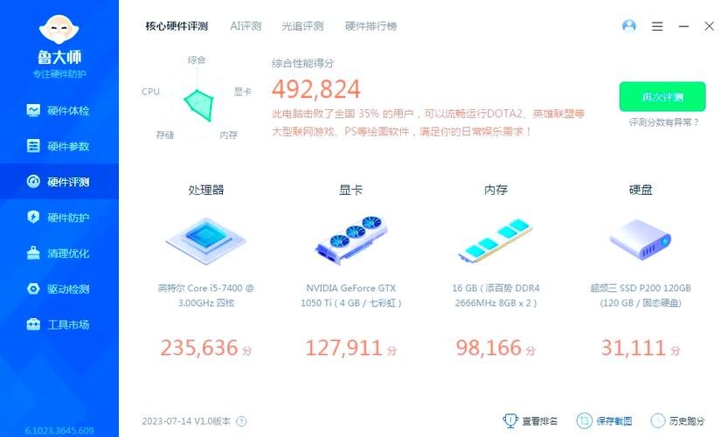Viewport: 728px width, 437px height.
Task: Open the hamburger main menu icon
Action: 657,26
